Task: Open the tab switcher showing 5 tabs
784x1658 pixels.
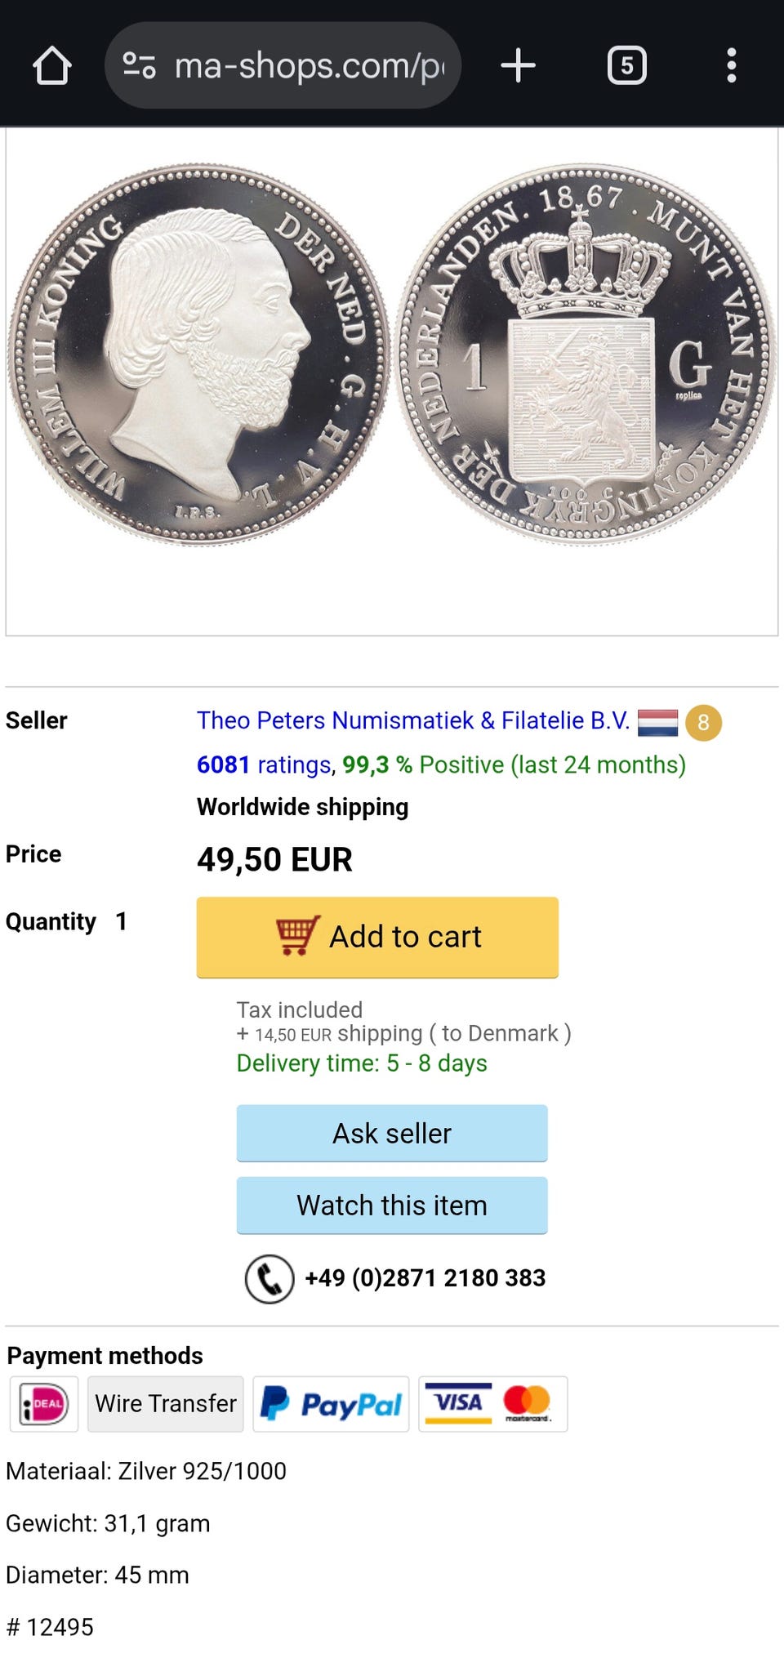Action: pyautogui.click(x=626, y=65)
